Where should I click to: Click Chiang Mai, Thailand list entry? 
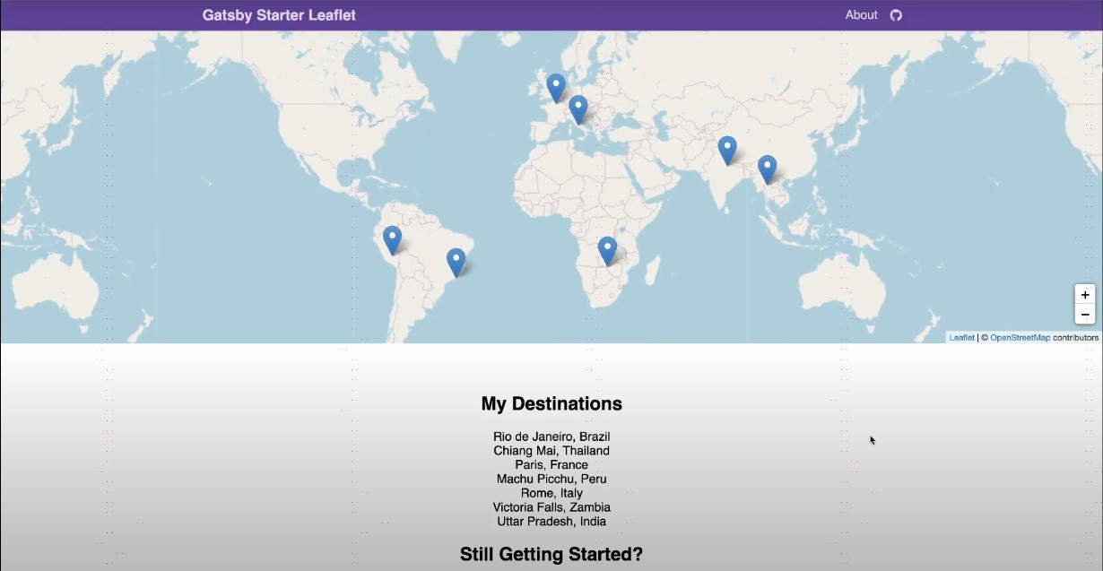551,450
